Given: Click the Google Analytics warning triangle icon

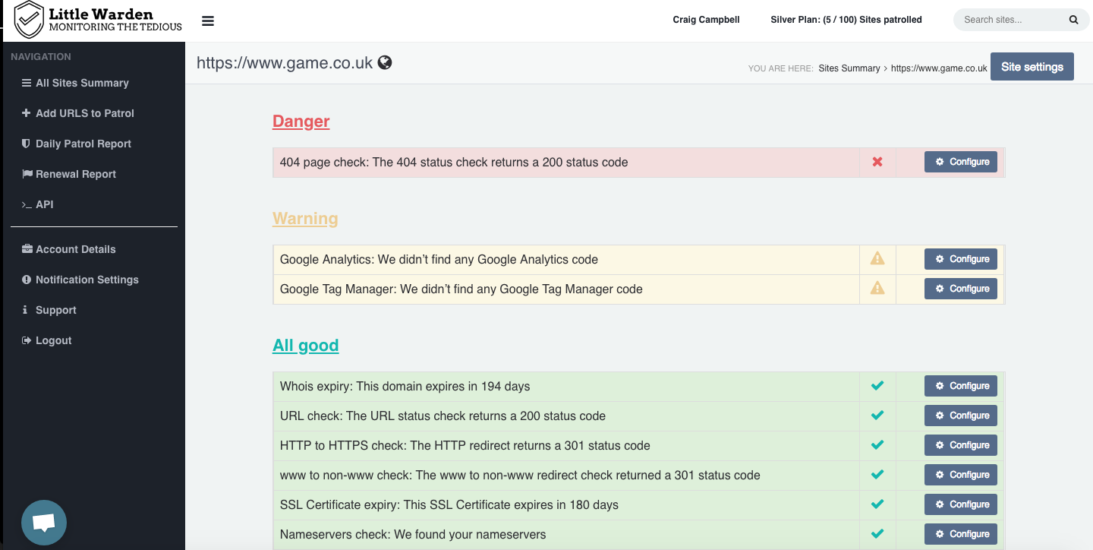Looking at the screenshot, I should pyautogui.click(x=877, y=259).
